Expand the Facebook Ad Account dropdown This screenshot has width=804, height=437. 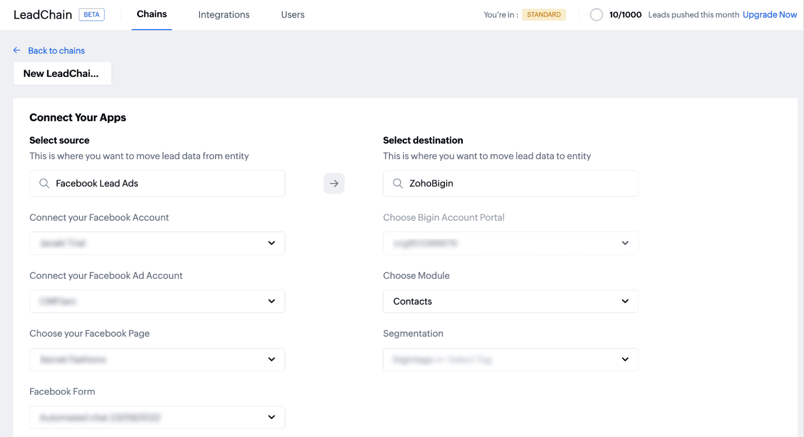pos(157,301)
